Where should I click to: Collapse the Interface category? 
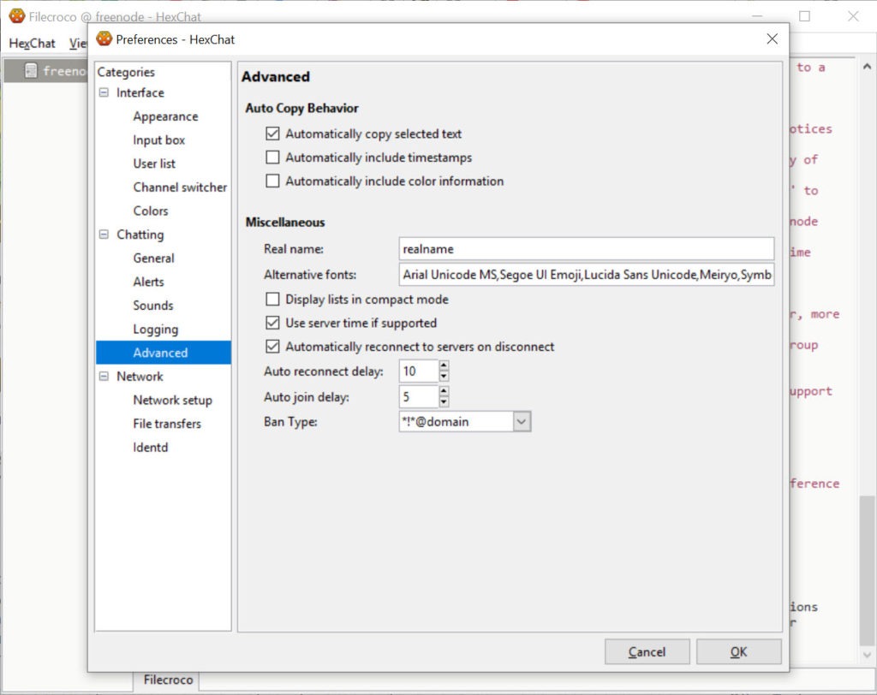(x=104, y=92)
